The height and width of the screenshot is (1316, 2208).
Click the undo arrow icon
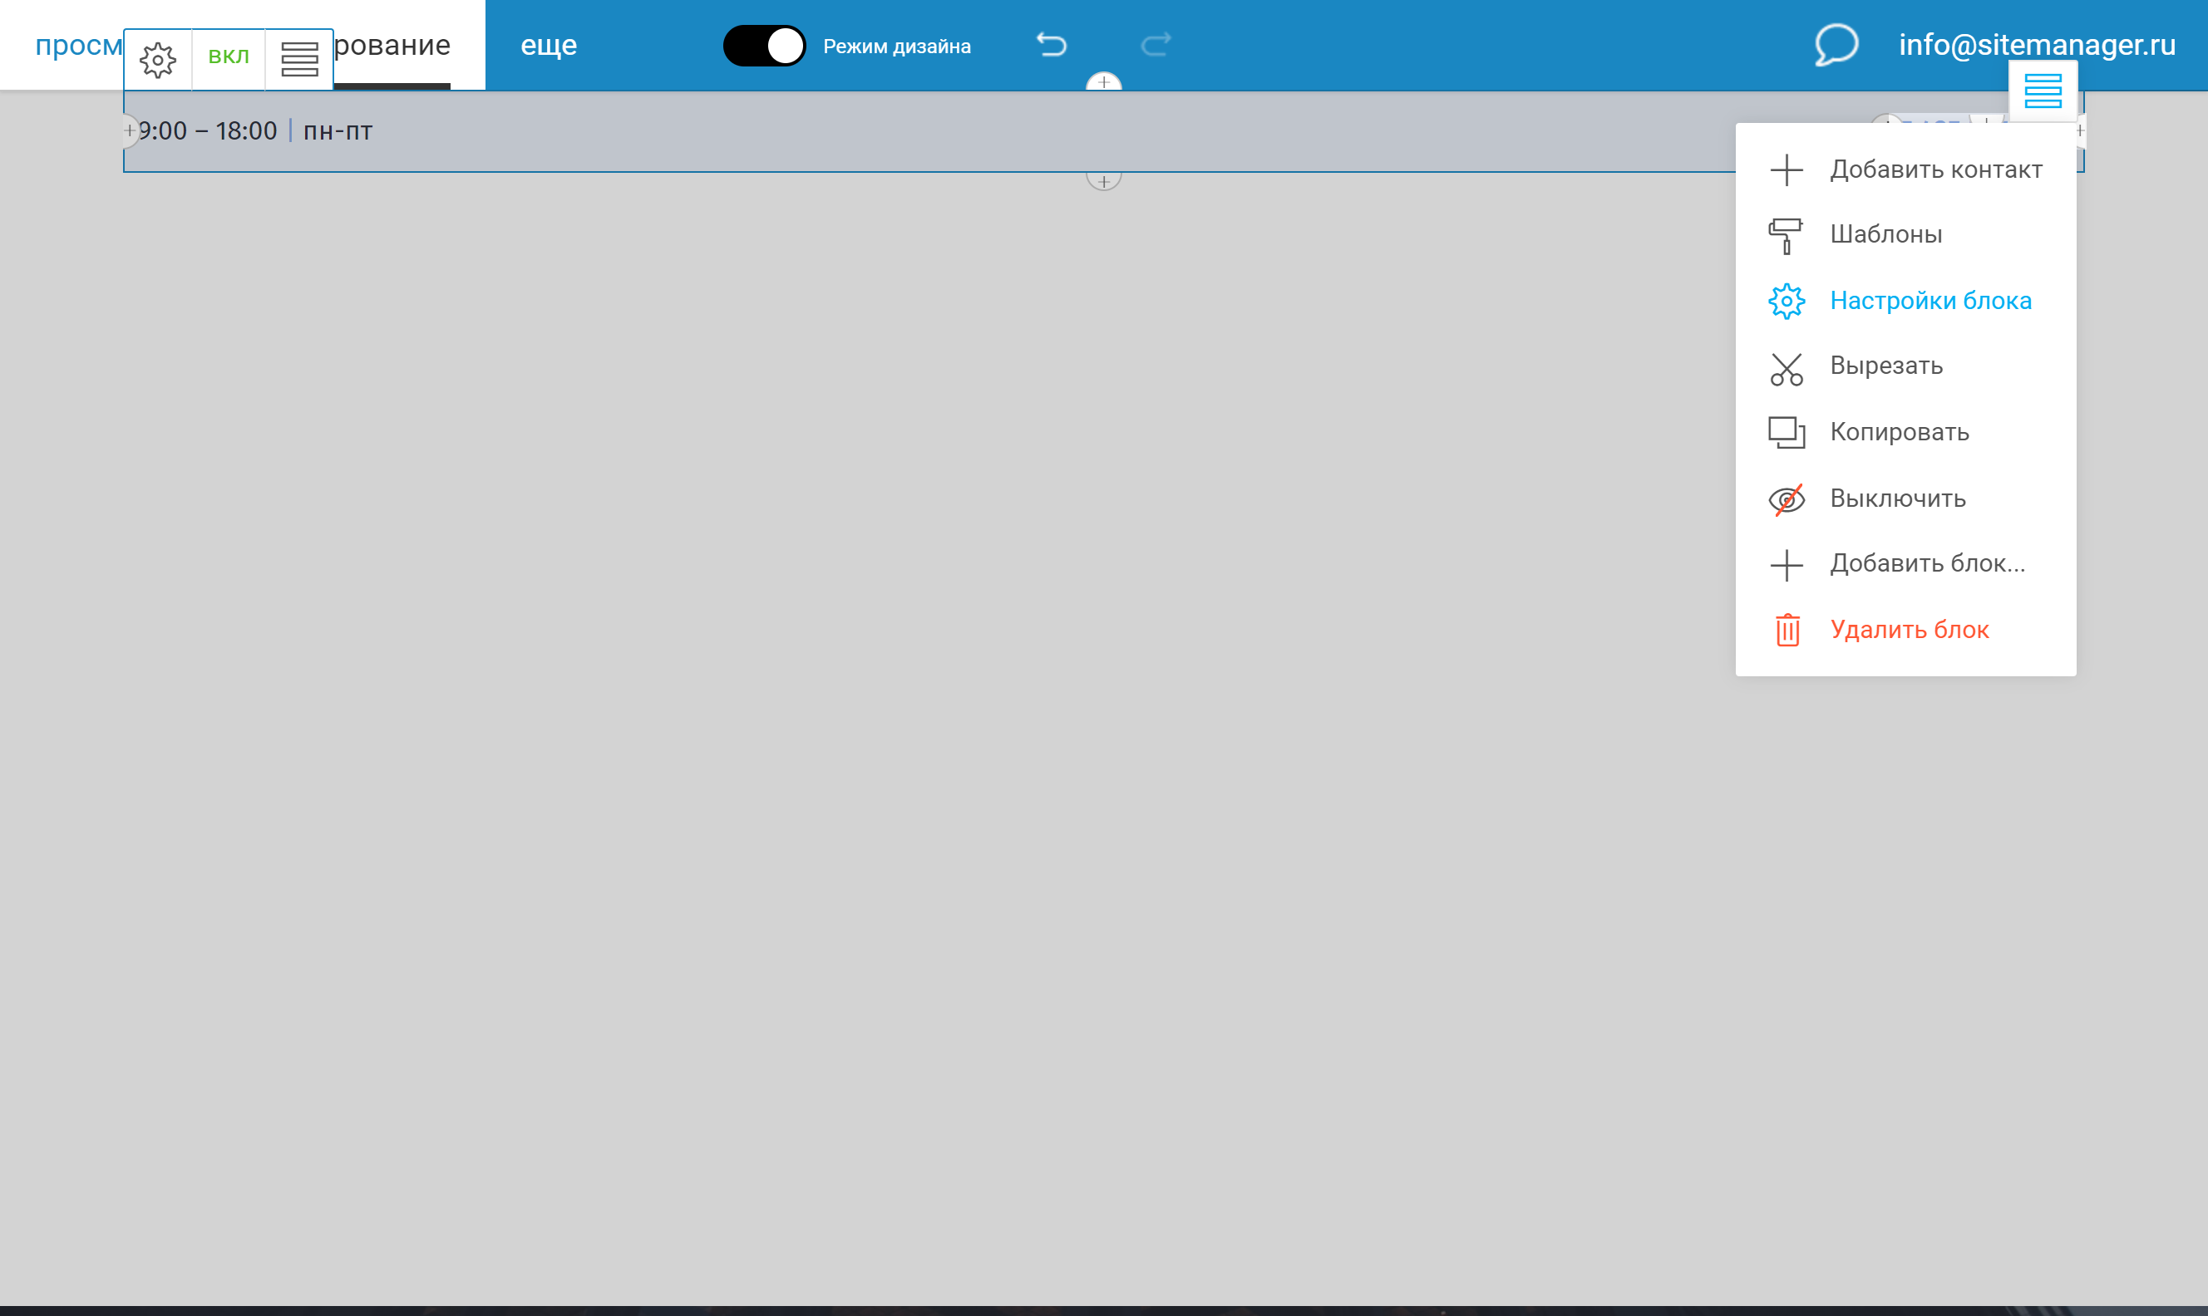coord(1052,44)
